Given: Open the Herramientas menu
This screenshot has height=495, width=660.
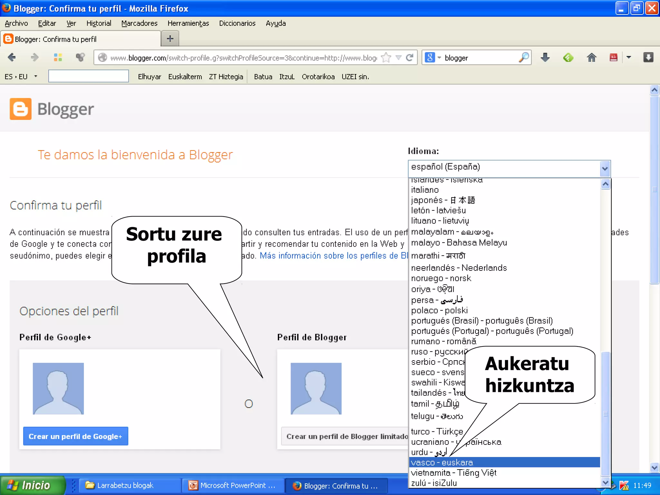Looking at the screenshot, I should [188, 23].
